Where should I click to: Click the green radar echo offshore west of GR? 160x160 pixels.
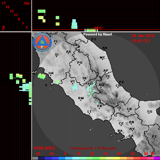tap(42, 76)
